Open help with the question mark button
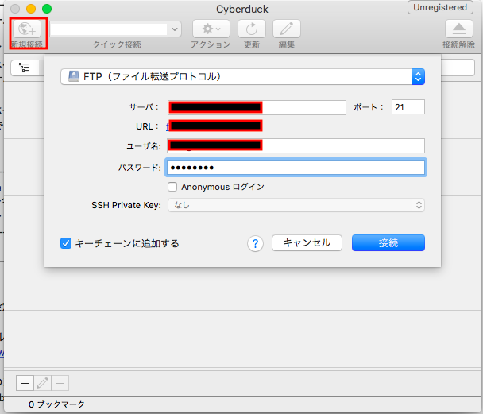 click(x=255, y=244)
